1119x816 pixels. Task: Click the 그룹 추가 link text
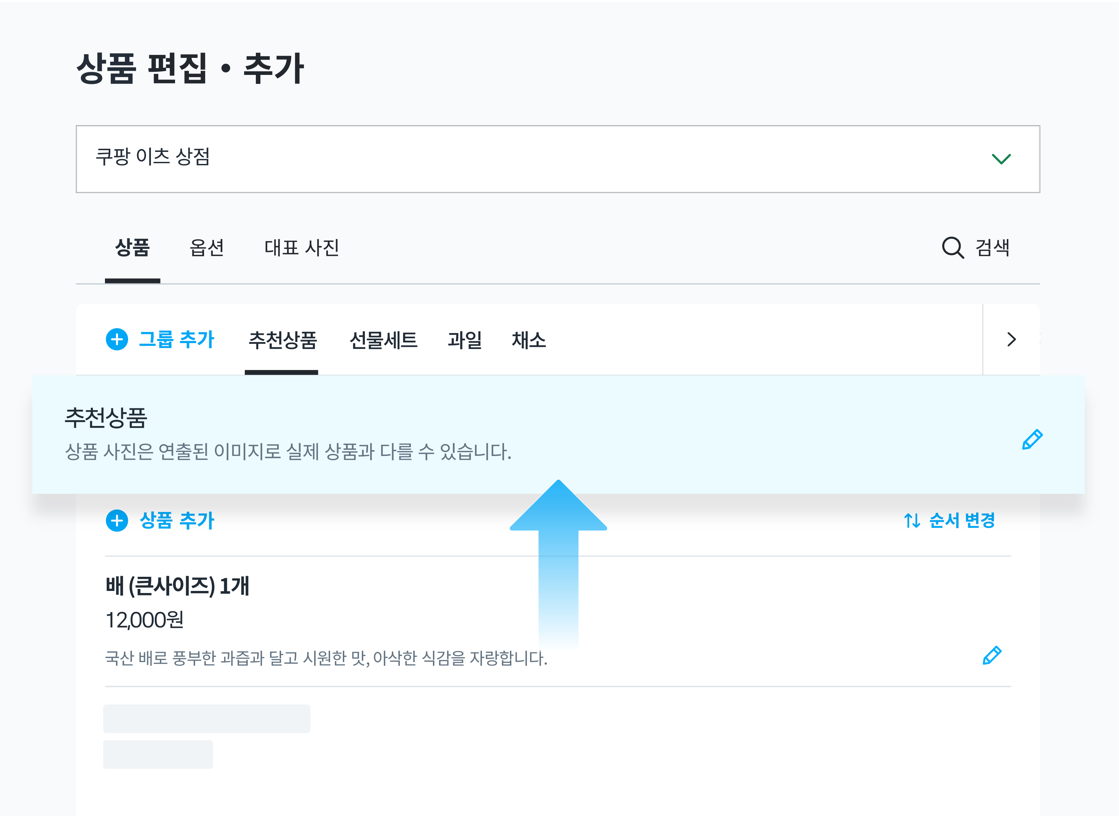176,340
